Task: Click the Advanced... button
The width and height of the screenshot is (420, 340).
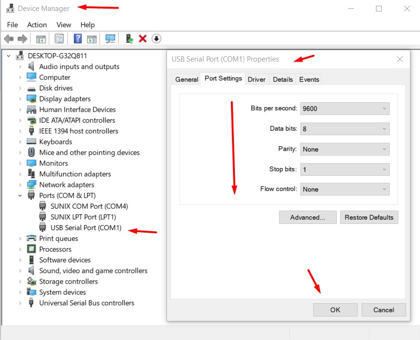Action: click(308, 217)
